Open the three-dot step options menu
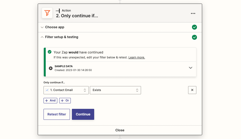The width and height of the screenshot is (241, 139). tap(193, 13)
